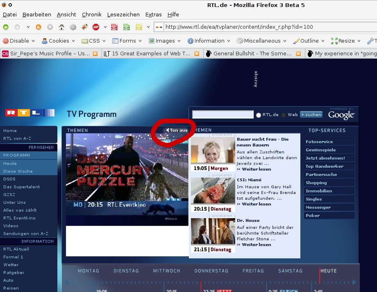Open the Ansicht menu
Image resolution: width=377 pixels, height=292 pixels.
66,15
